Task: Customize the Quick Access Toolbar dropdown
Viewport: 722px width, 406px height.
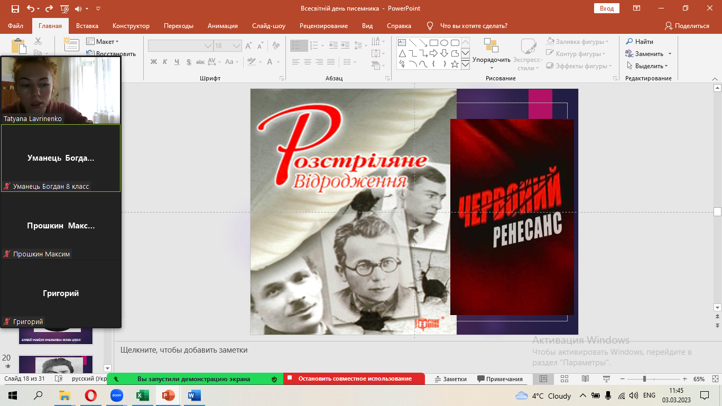Action: tap(98, 8)
